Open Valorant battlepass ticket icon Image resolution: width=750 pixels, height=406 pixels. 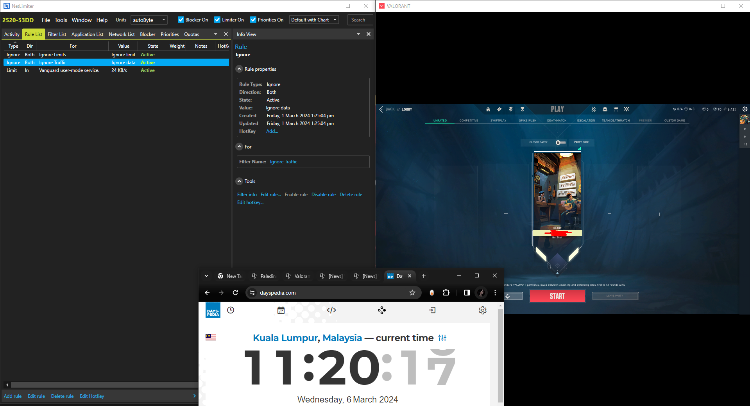[x=499, y=109]
